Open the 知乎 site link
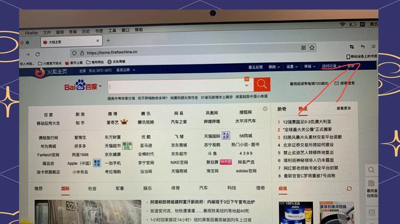This screenshot has height=224, width=400. [80, 123]
